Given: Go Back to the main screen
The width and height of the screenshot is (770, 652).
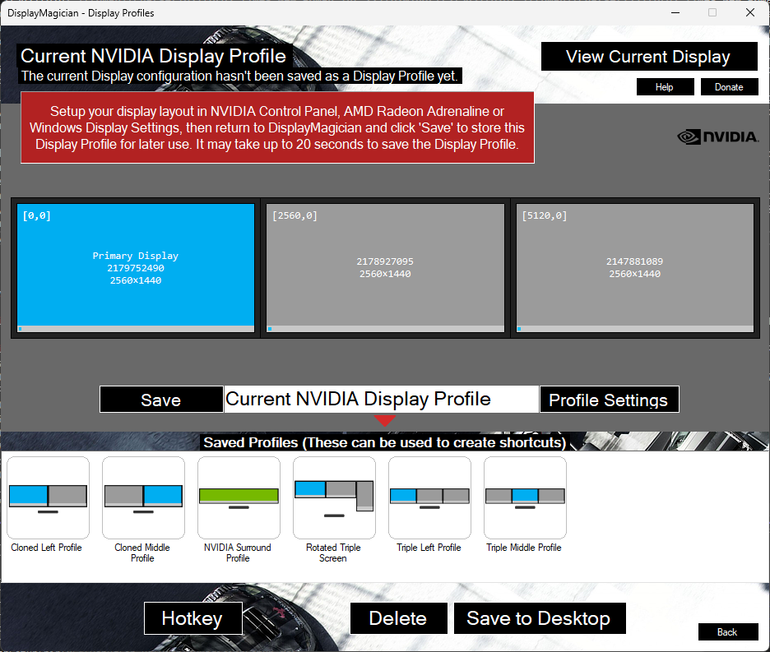Looking at the screenshot, I should (728, 632).
